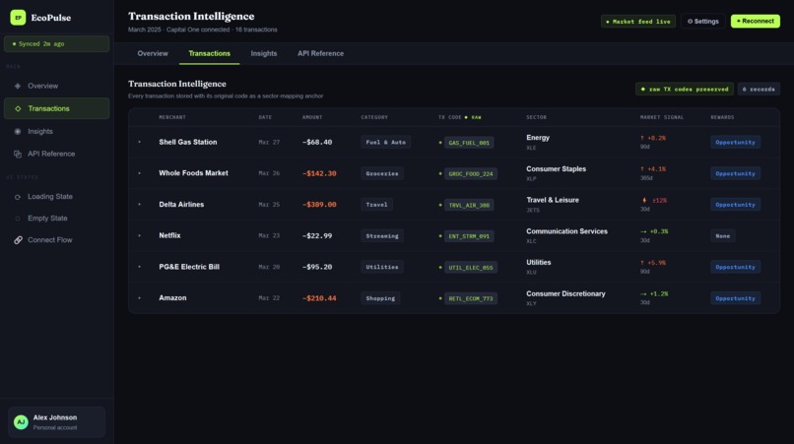The image size is (794, 444).
Task: Click the UTIL_ELEC_055 code chip
Action: (x=471, y=268)
